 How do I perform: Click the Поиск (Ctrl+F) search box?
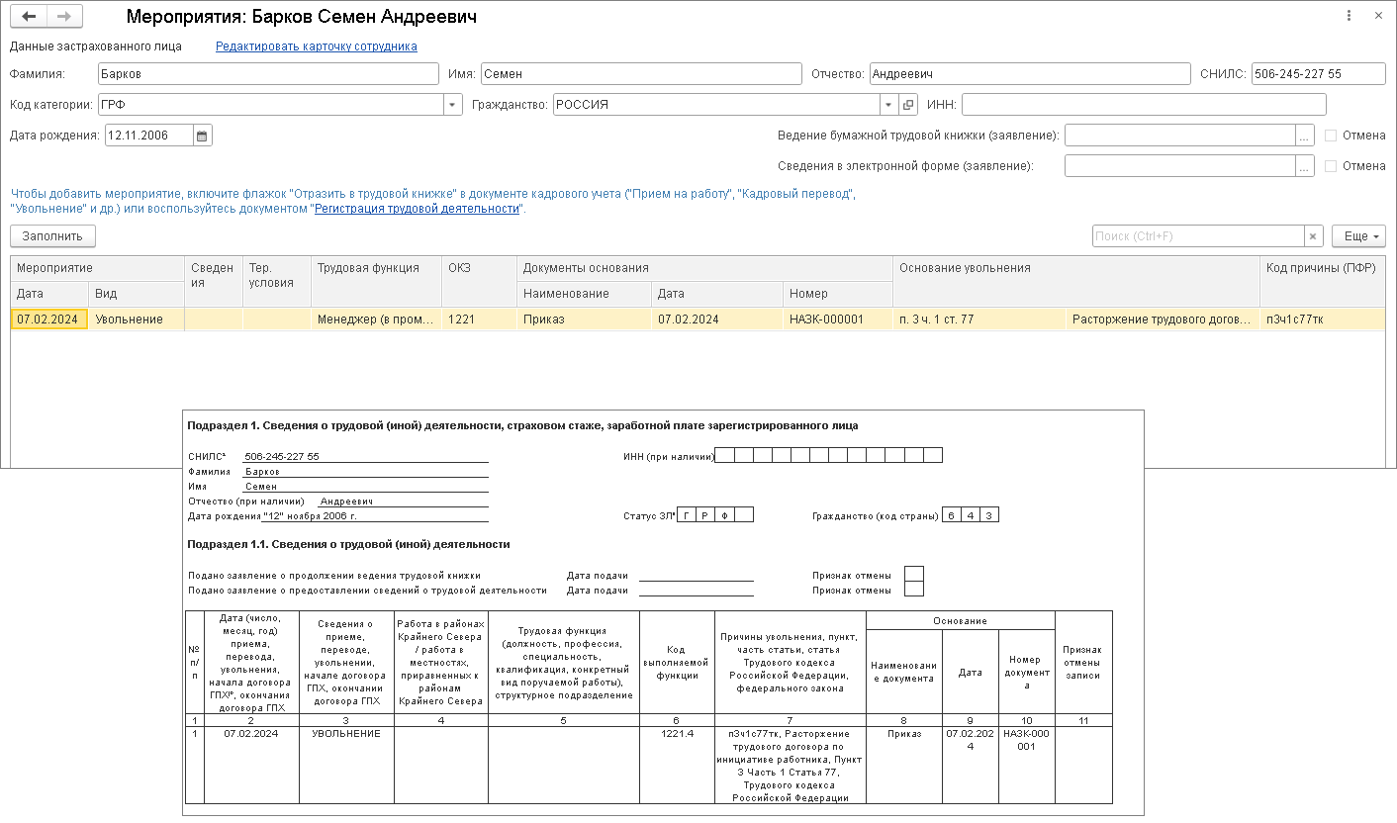[1198, 236]
